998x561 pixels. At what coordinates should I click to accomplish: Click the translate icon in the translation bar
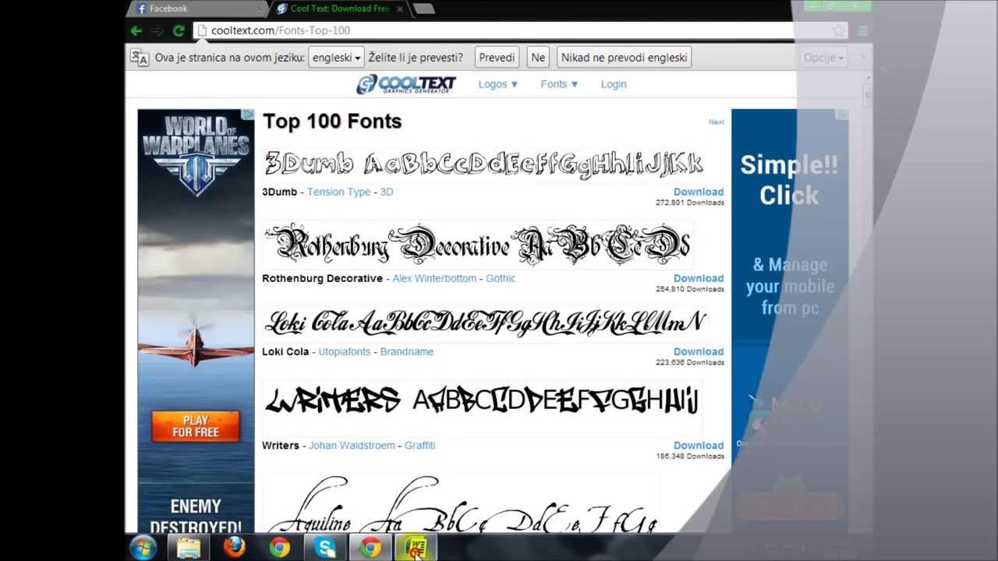(139, 57)
